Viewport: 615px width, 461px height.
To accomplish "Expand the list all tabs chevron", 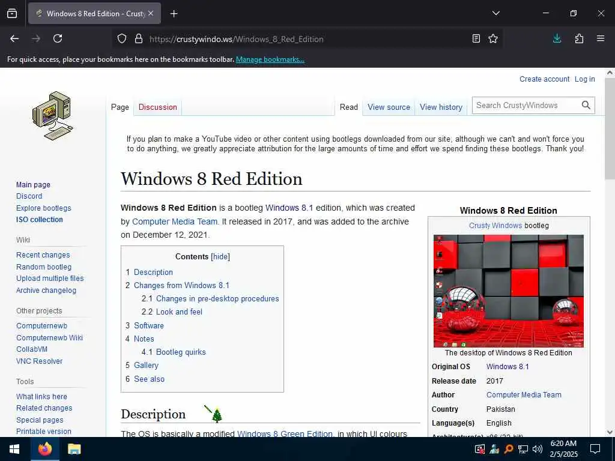I will [x=495, y=13].
